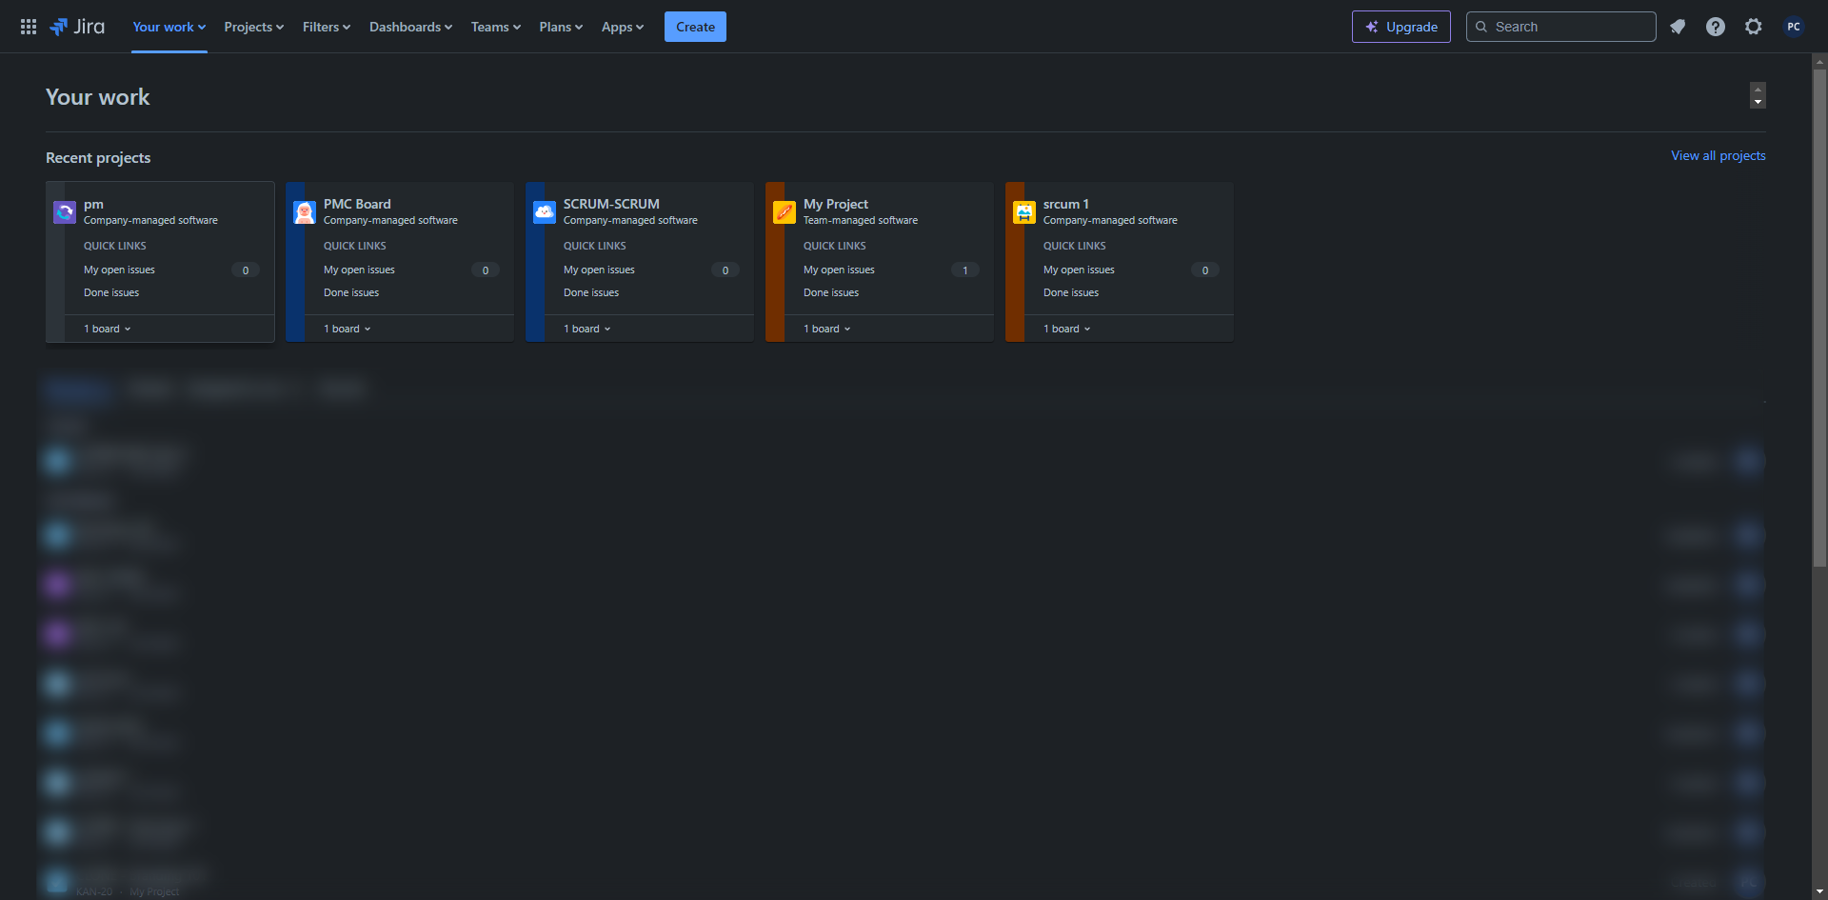The height and width of the screenshot is (900, 1828).
Task: Click the My Project avatar icon
Action: [x=785, y=211]
